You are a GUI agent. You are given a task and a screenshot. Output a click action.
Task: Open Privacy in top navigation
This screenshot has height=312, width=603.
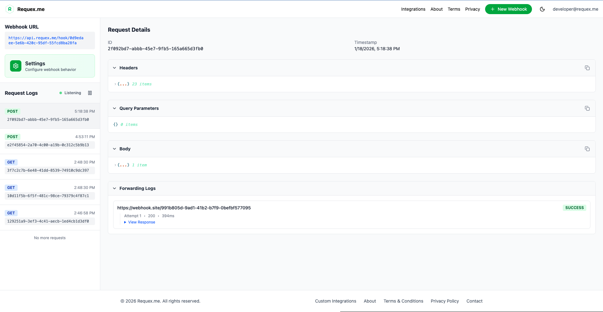[473, 9]
